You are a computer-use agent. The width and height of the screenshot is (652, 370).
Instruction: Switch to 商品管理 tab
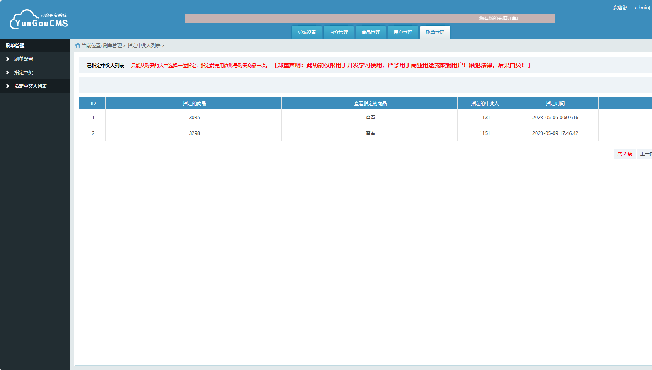pyautogui.click(x=371, y=32)
